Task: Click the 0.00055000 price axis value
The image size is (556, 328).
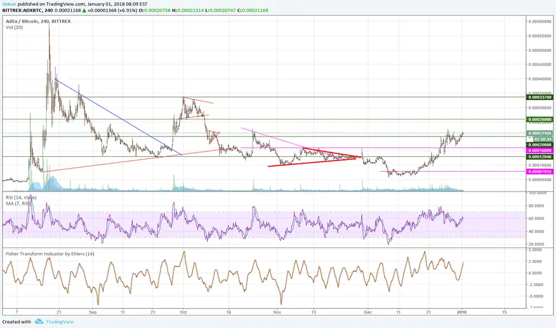Action: (x=540, y=36)
